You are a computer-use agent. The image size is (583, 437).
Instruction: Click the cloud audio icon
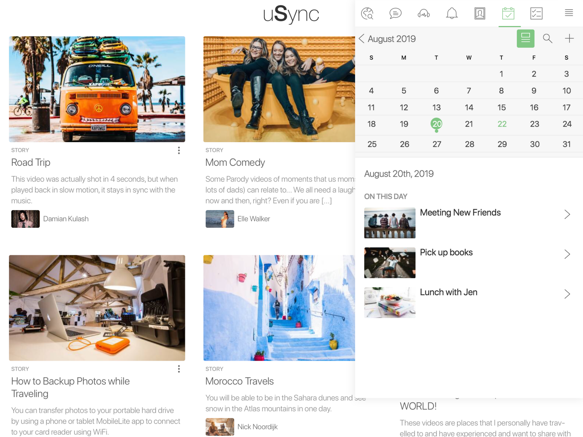[423, 13]
